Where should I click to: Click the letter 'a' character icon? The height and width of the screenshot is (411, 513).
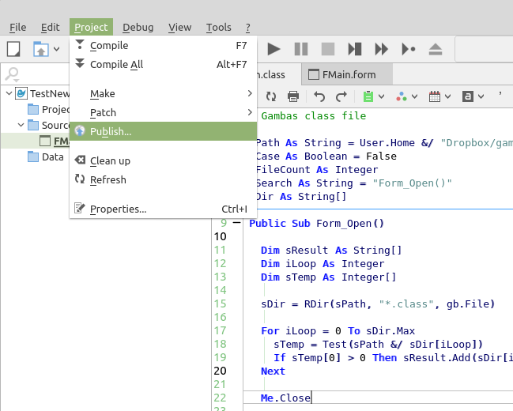(467, 96)
